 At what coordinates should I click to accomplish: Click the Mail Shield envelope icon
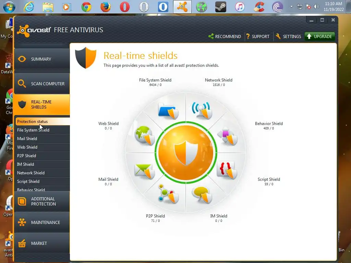(145, 171)
